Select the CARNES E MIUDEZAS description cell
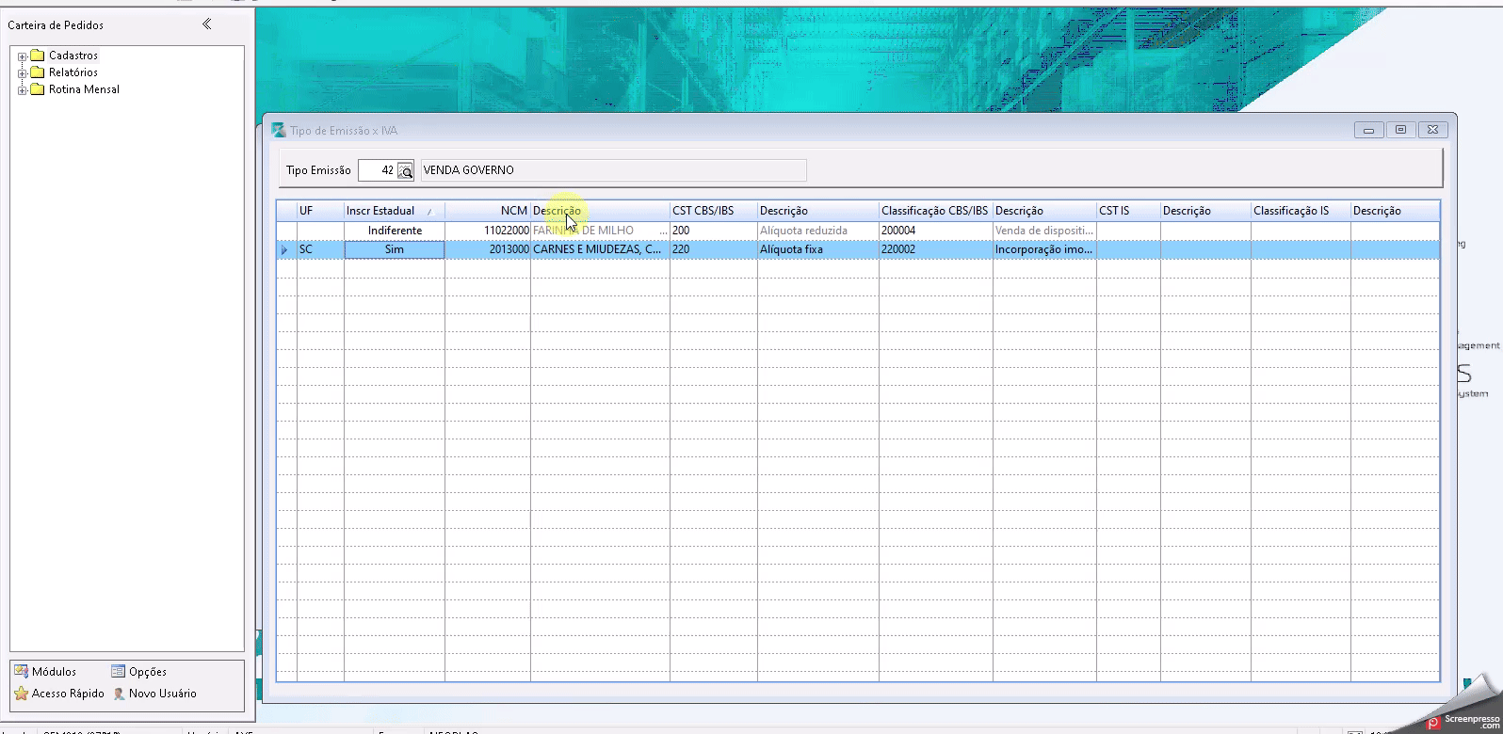The image size is (1503, 734). pos(601,249)
